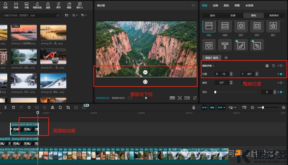Open the 滤镜 filters panel

point(48,5)
